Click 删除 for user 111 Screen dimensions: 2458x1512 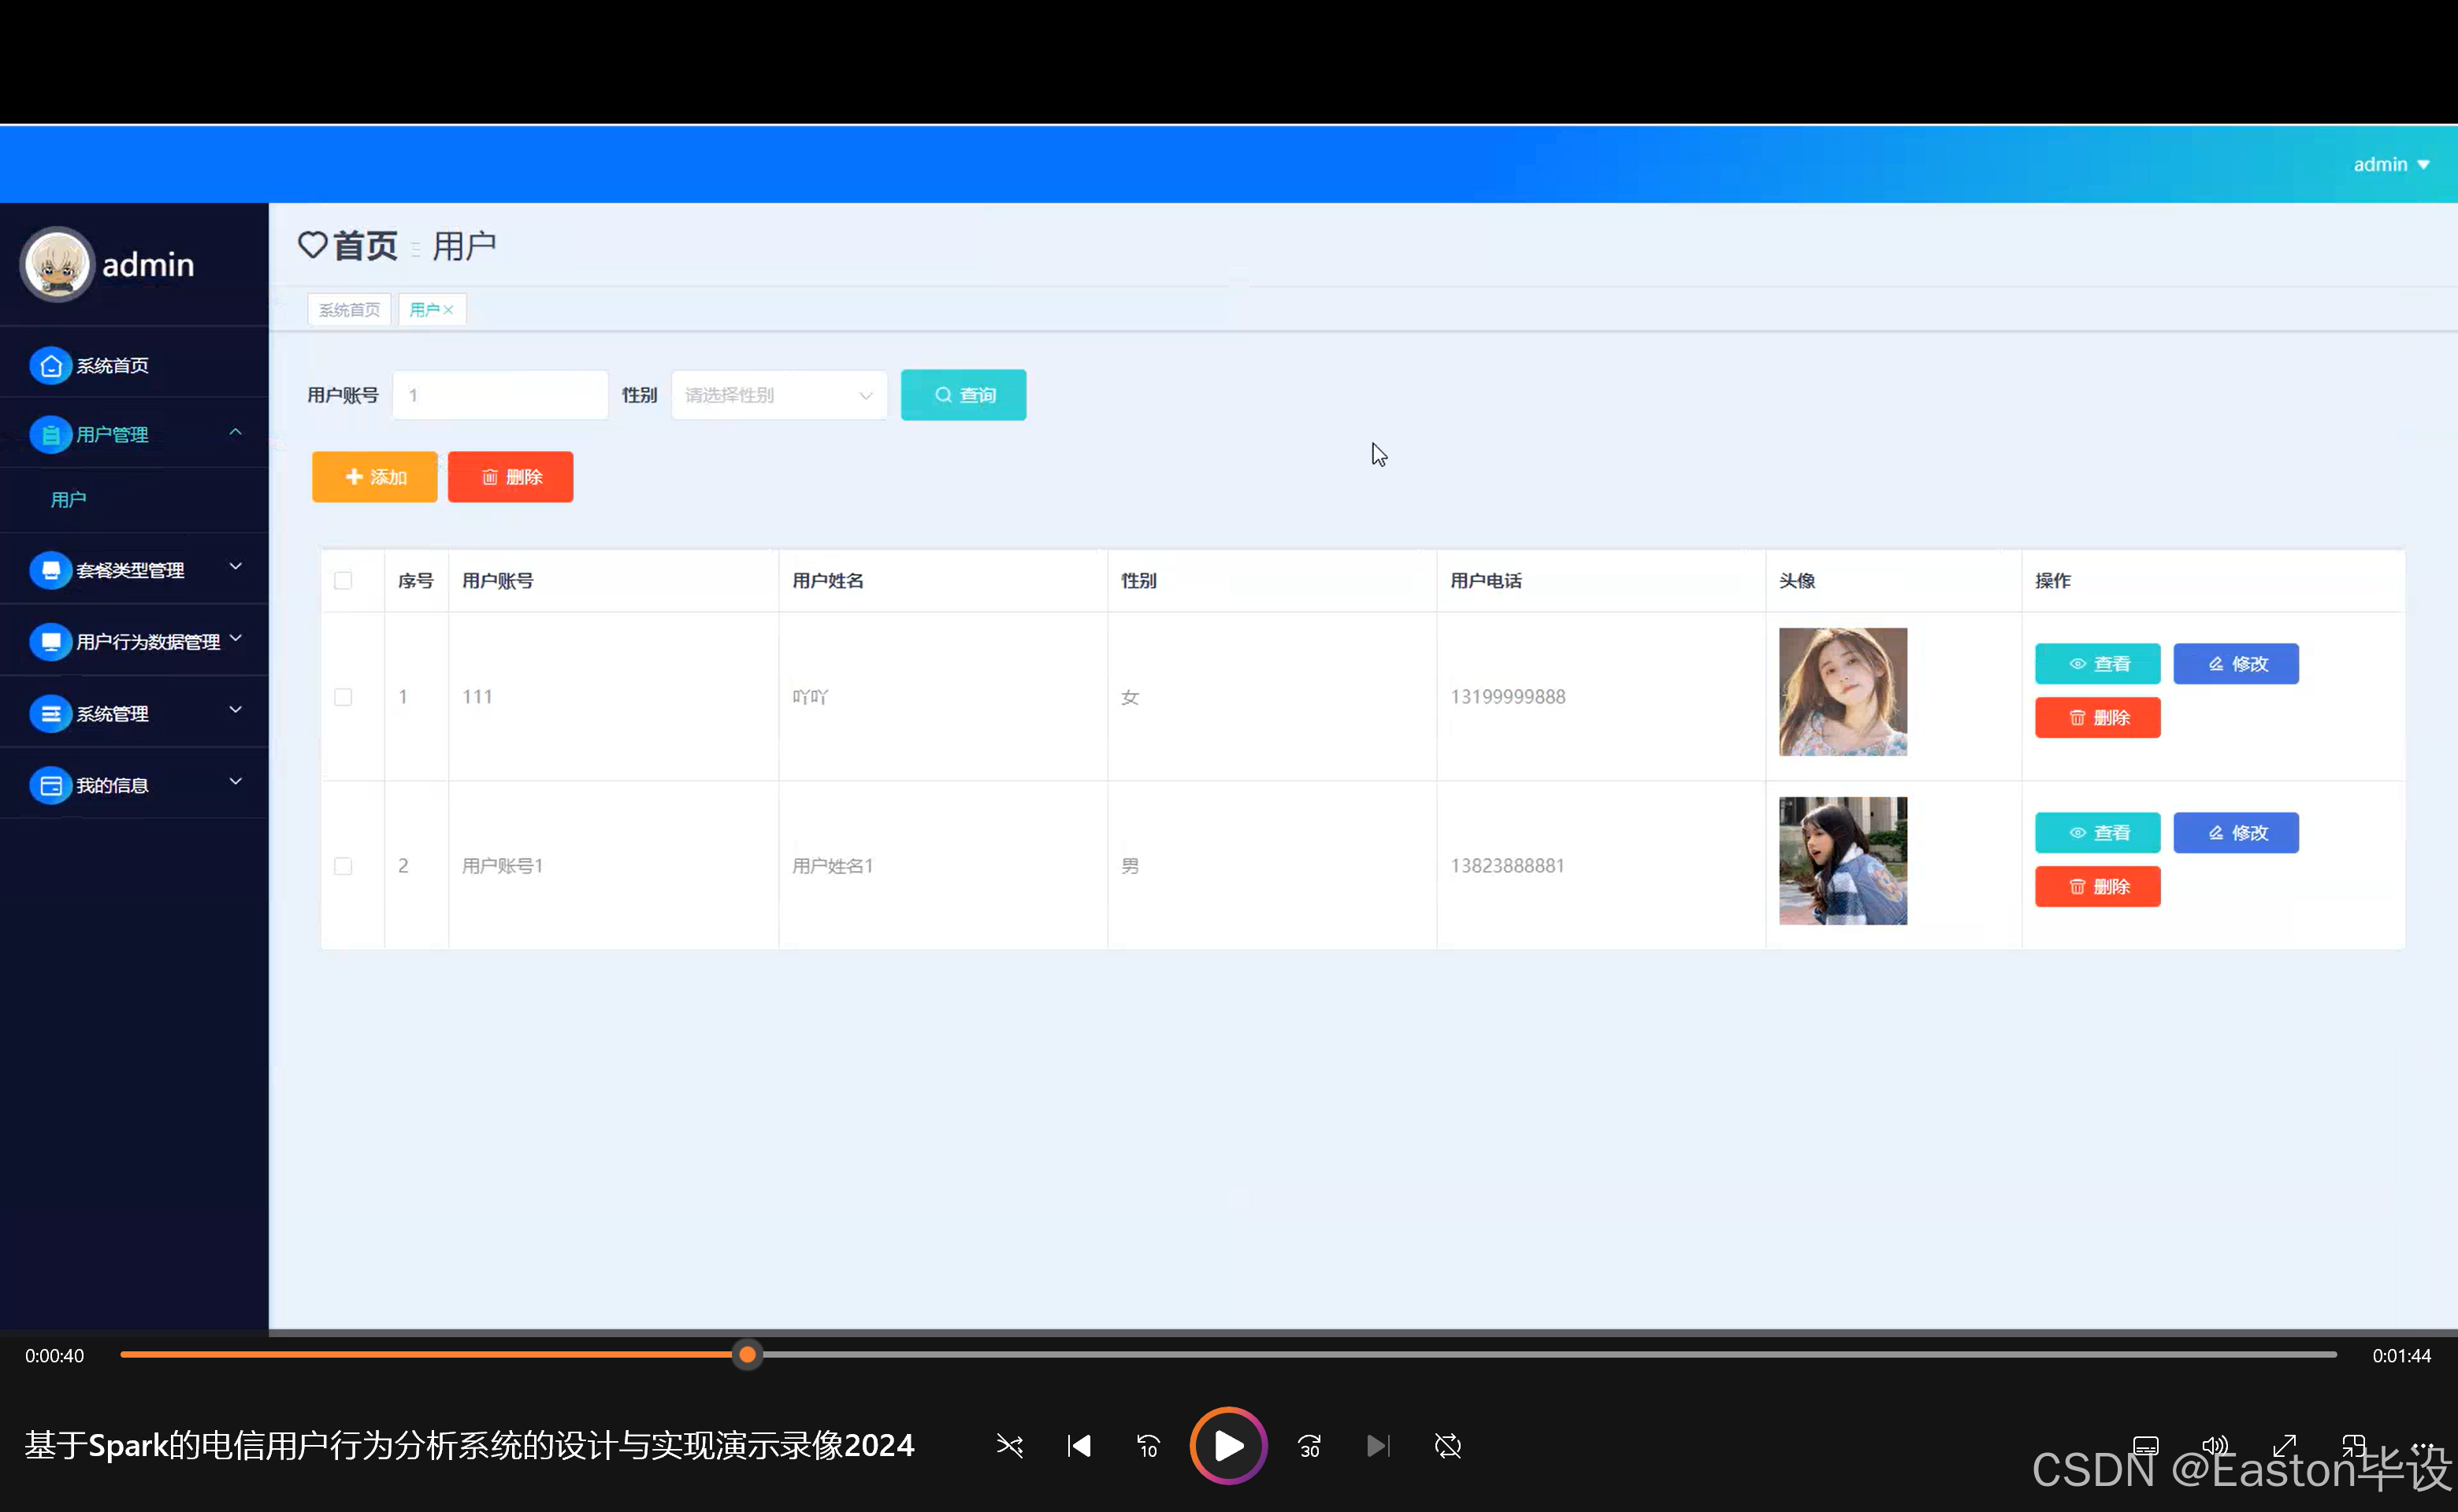click(2097, 718)
